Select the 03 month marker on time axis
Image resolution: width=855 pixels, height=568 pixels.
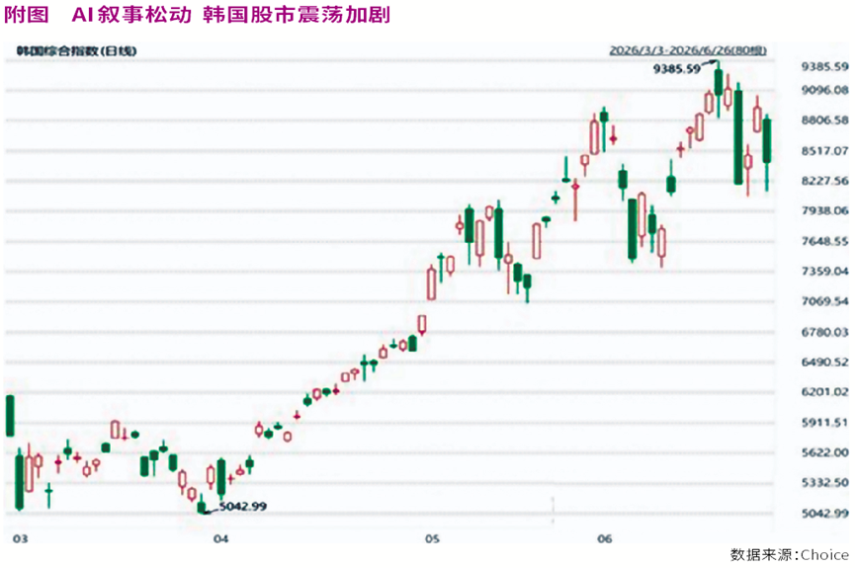20,538
